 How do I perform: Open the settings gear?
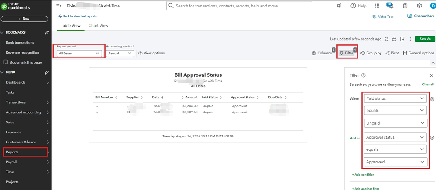coord(419,6)
